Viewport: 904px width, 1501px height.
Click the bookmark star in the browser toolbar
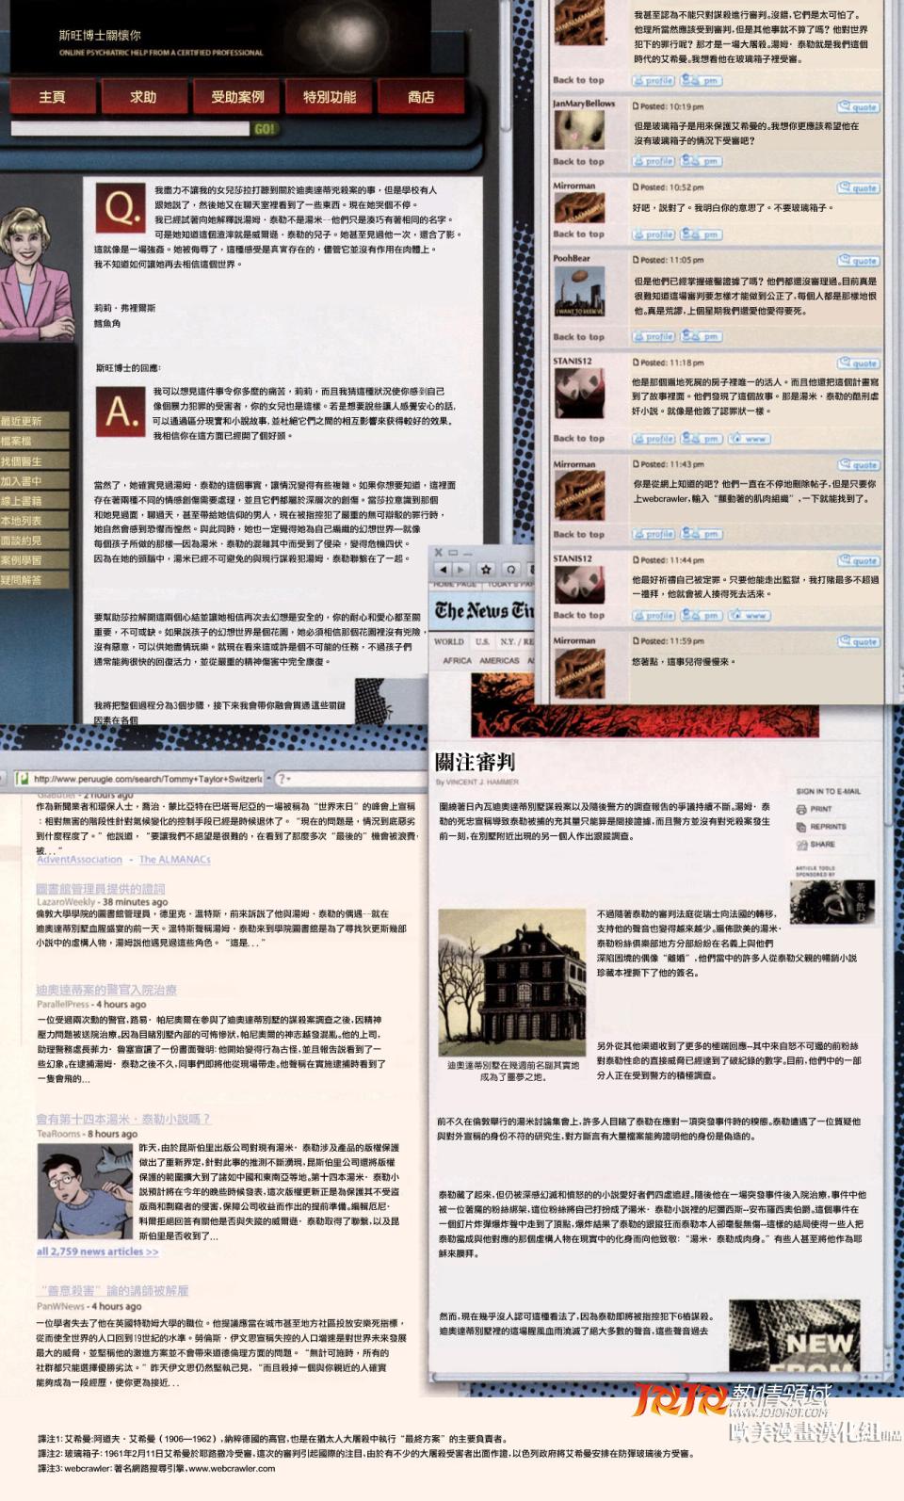(486, 570)
